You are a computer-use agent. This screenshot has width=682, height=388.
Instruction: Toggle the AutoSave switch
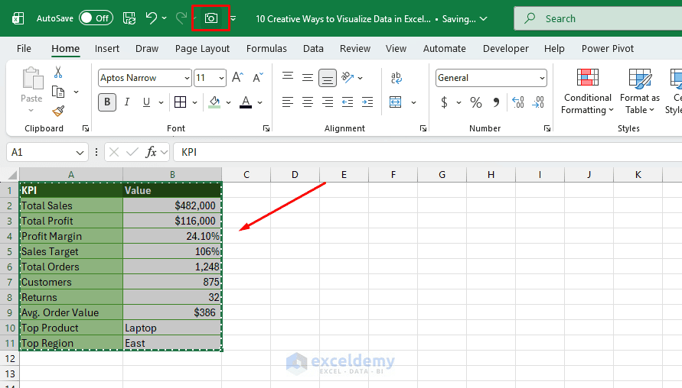coord(96,18)
